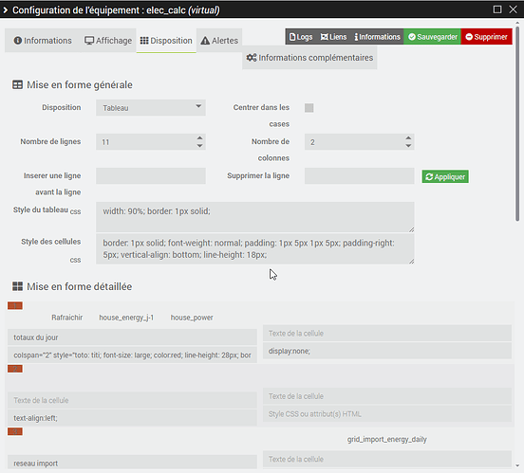Increase Nombre de lignes with up arrow

(x=199, y=137)
